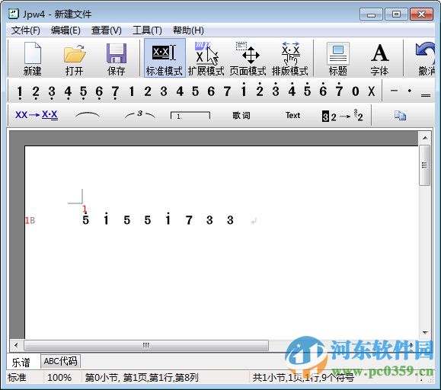441x390 pixels.
Task: Switch to 标准模式 standard mode
Action: tap(165, 59)
